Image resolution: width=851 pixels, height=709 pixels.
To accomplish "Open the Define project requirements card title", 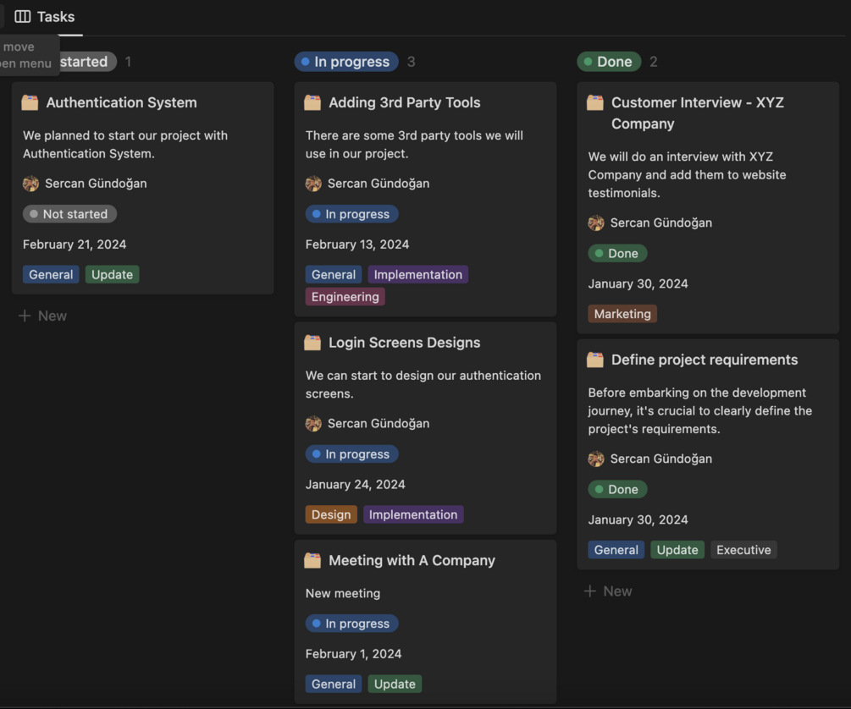I will pos(705,360).
